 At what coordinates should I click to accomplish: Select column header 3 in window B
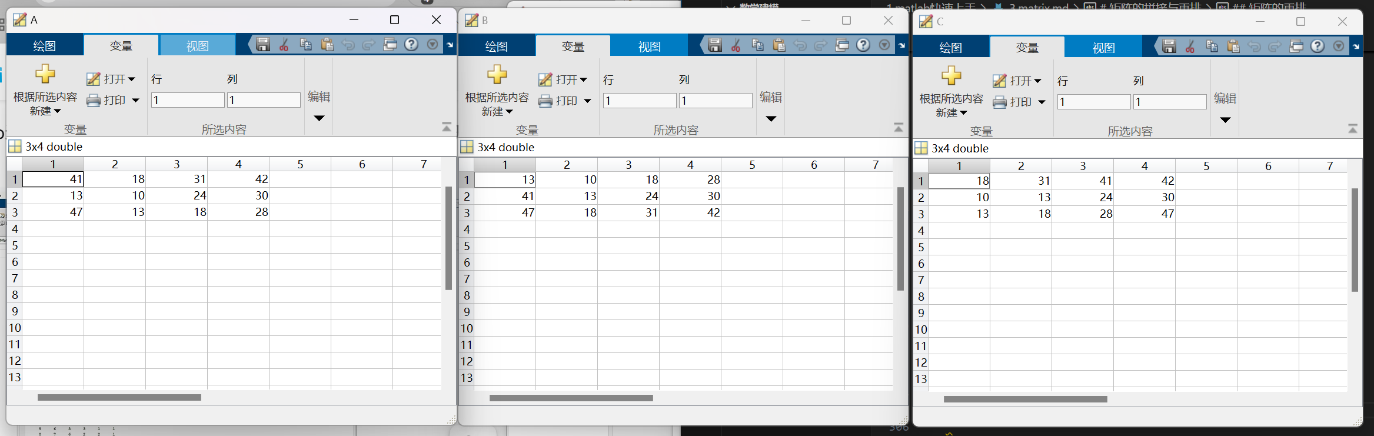pos(628,165)
